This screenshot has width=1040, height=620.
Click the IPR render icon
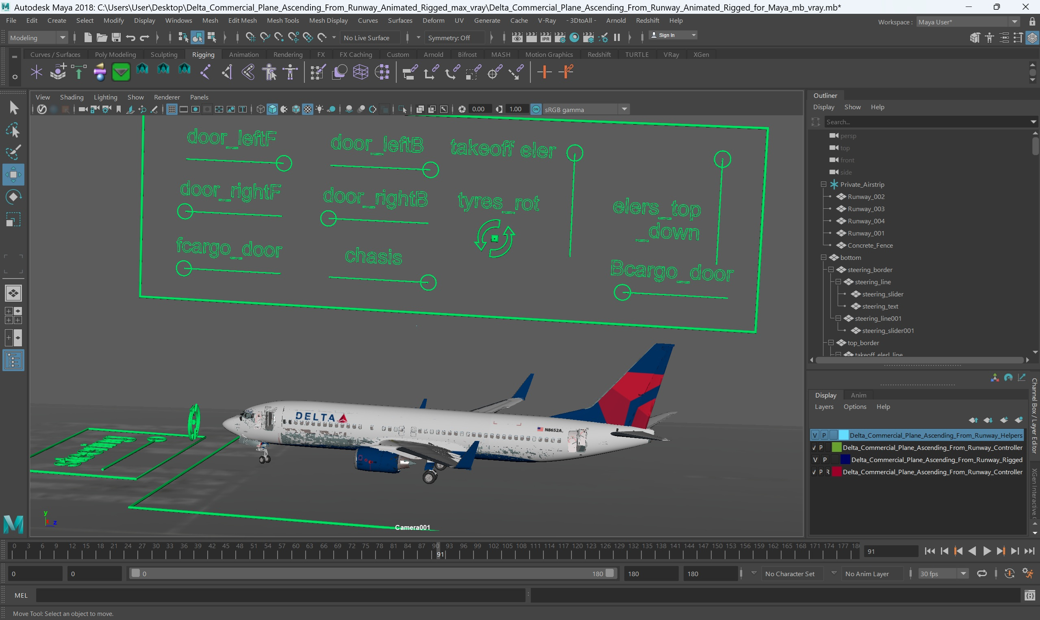[x=545, y=38]
